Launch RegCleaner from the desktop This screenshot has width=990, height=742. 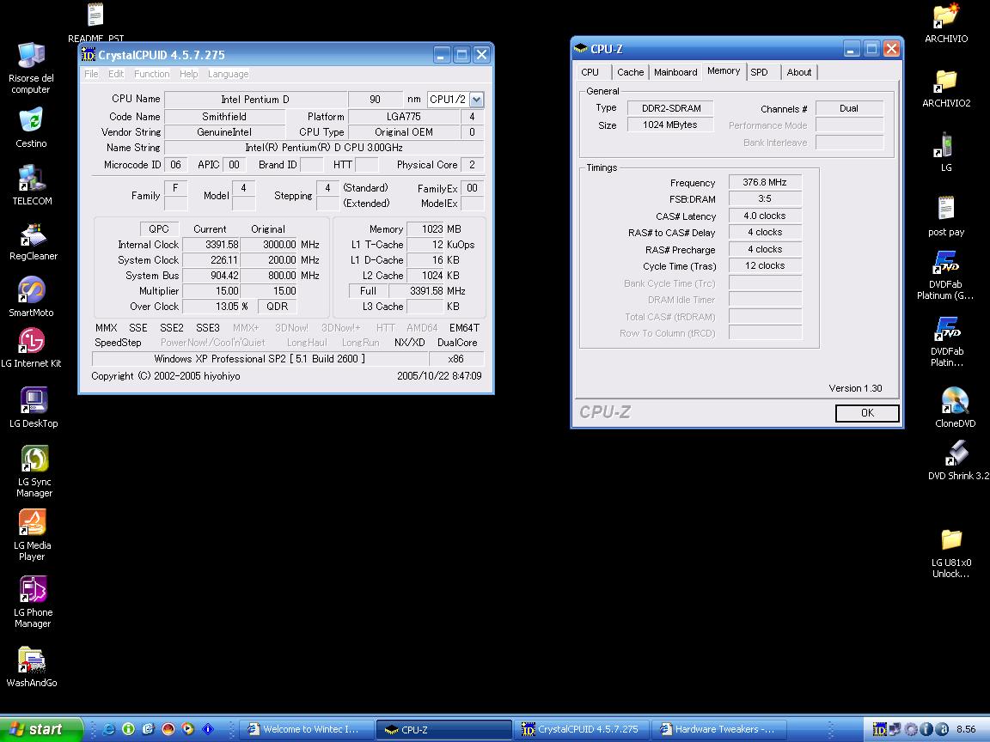coord(32,234)
